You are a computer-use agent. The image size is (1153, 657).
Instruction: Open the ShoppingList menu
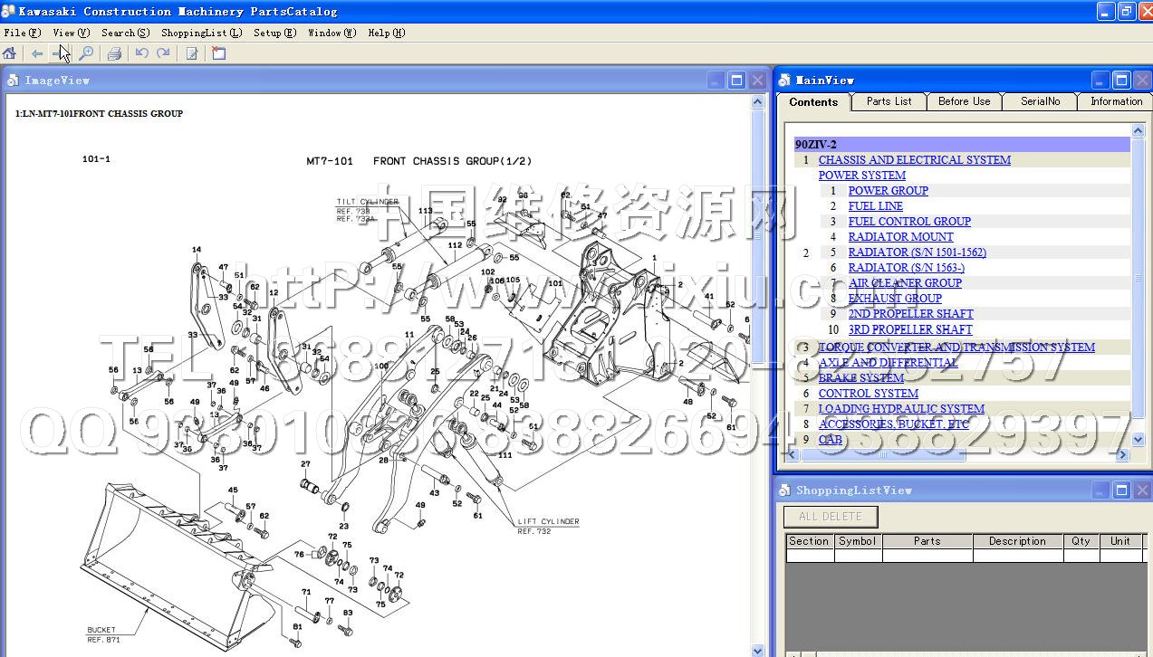(201, 33)
